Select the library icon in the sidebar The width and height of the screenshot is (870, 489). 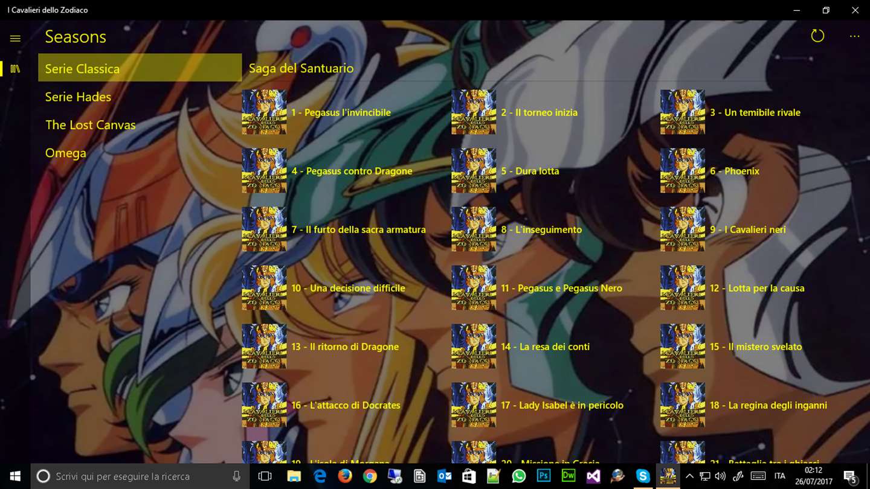(x=15, y=69)
